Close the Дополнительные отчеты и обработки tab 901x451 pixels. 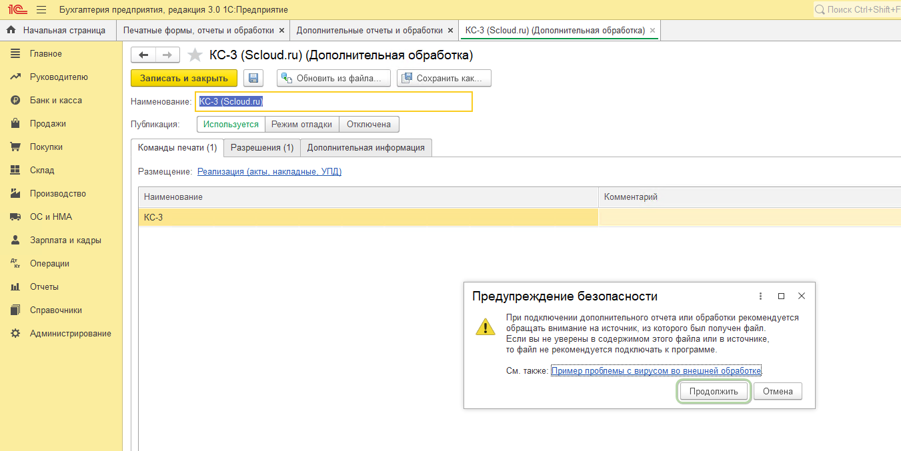point(450,30)
